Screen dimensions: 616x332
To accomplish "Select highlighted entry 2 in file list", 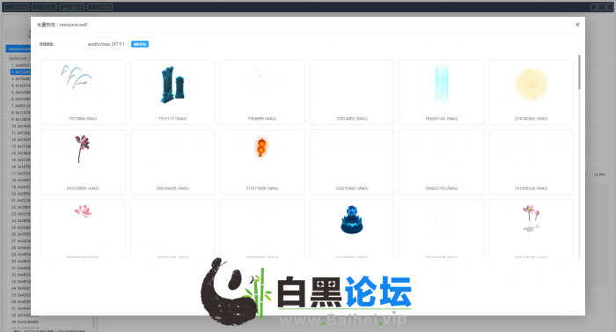I will 20,72.
